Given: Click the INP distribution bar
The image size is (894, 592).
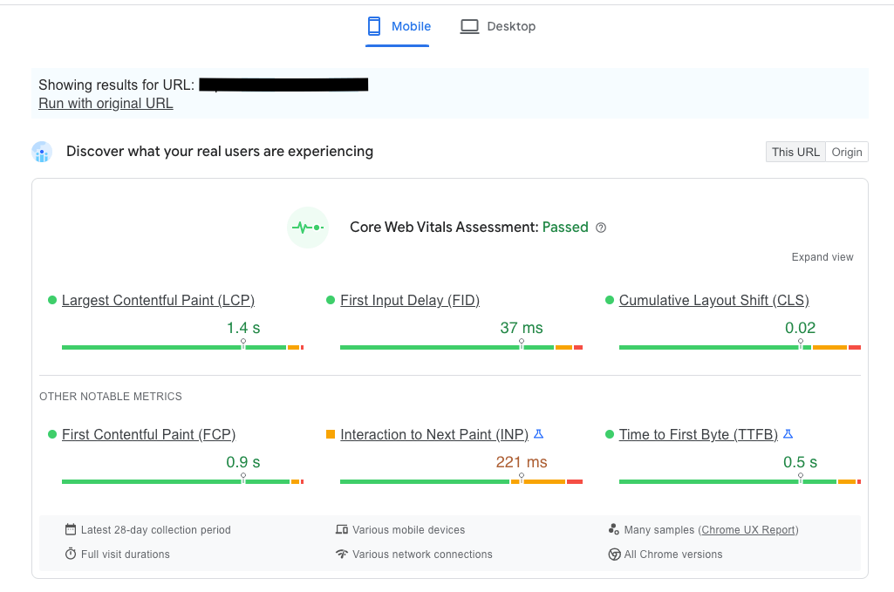Looking at the screenshot, I should [x=461, y=481].
